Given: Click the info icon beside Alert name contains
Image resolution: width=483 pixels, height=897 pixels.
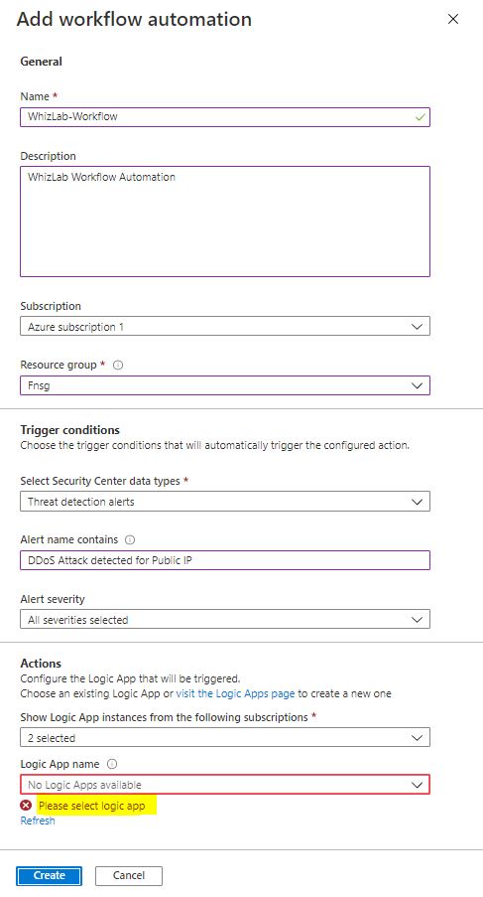Looking at the screenshot, I should coord(130,540).
